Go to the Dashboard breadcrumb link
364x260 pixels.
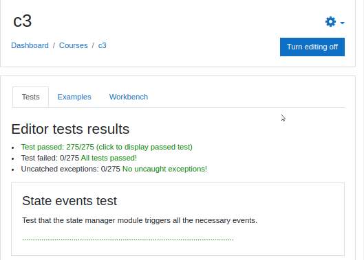coord(30,45)
